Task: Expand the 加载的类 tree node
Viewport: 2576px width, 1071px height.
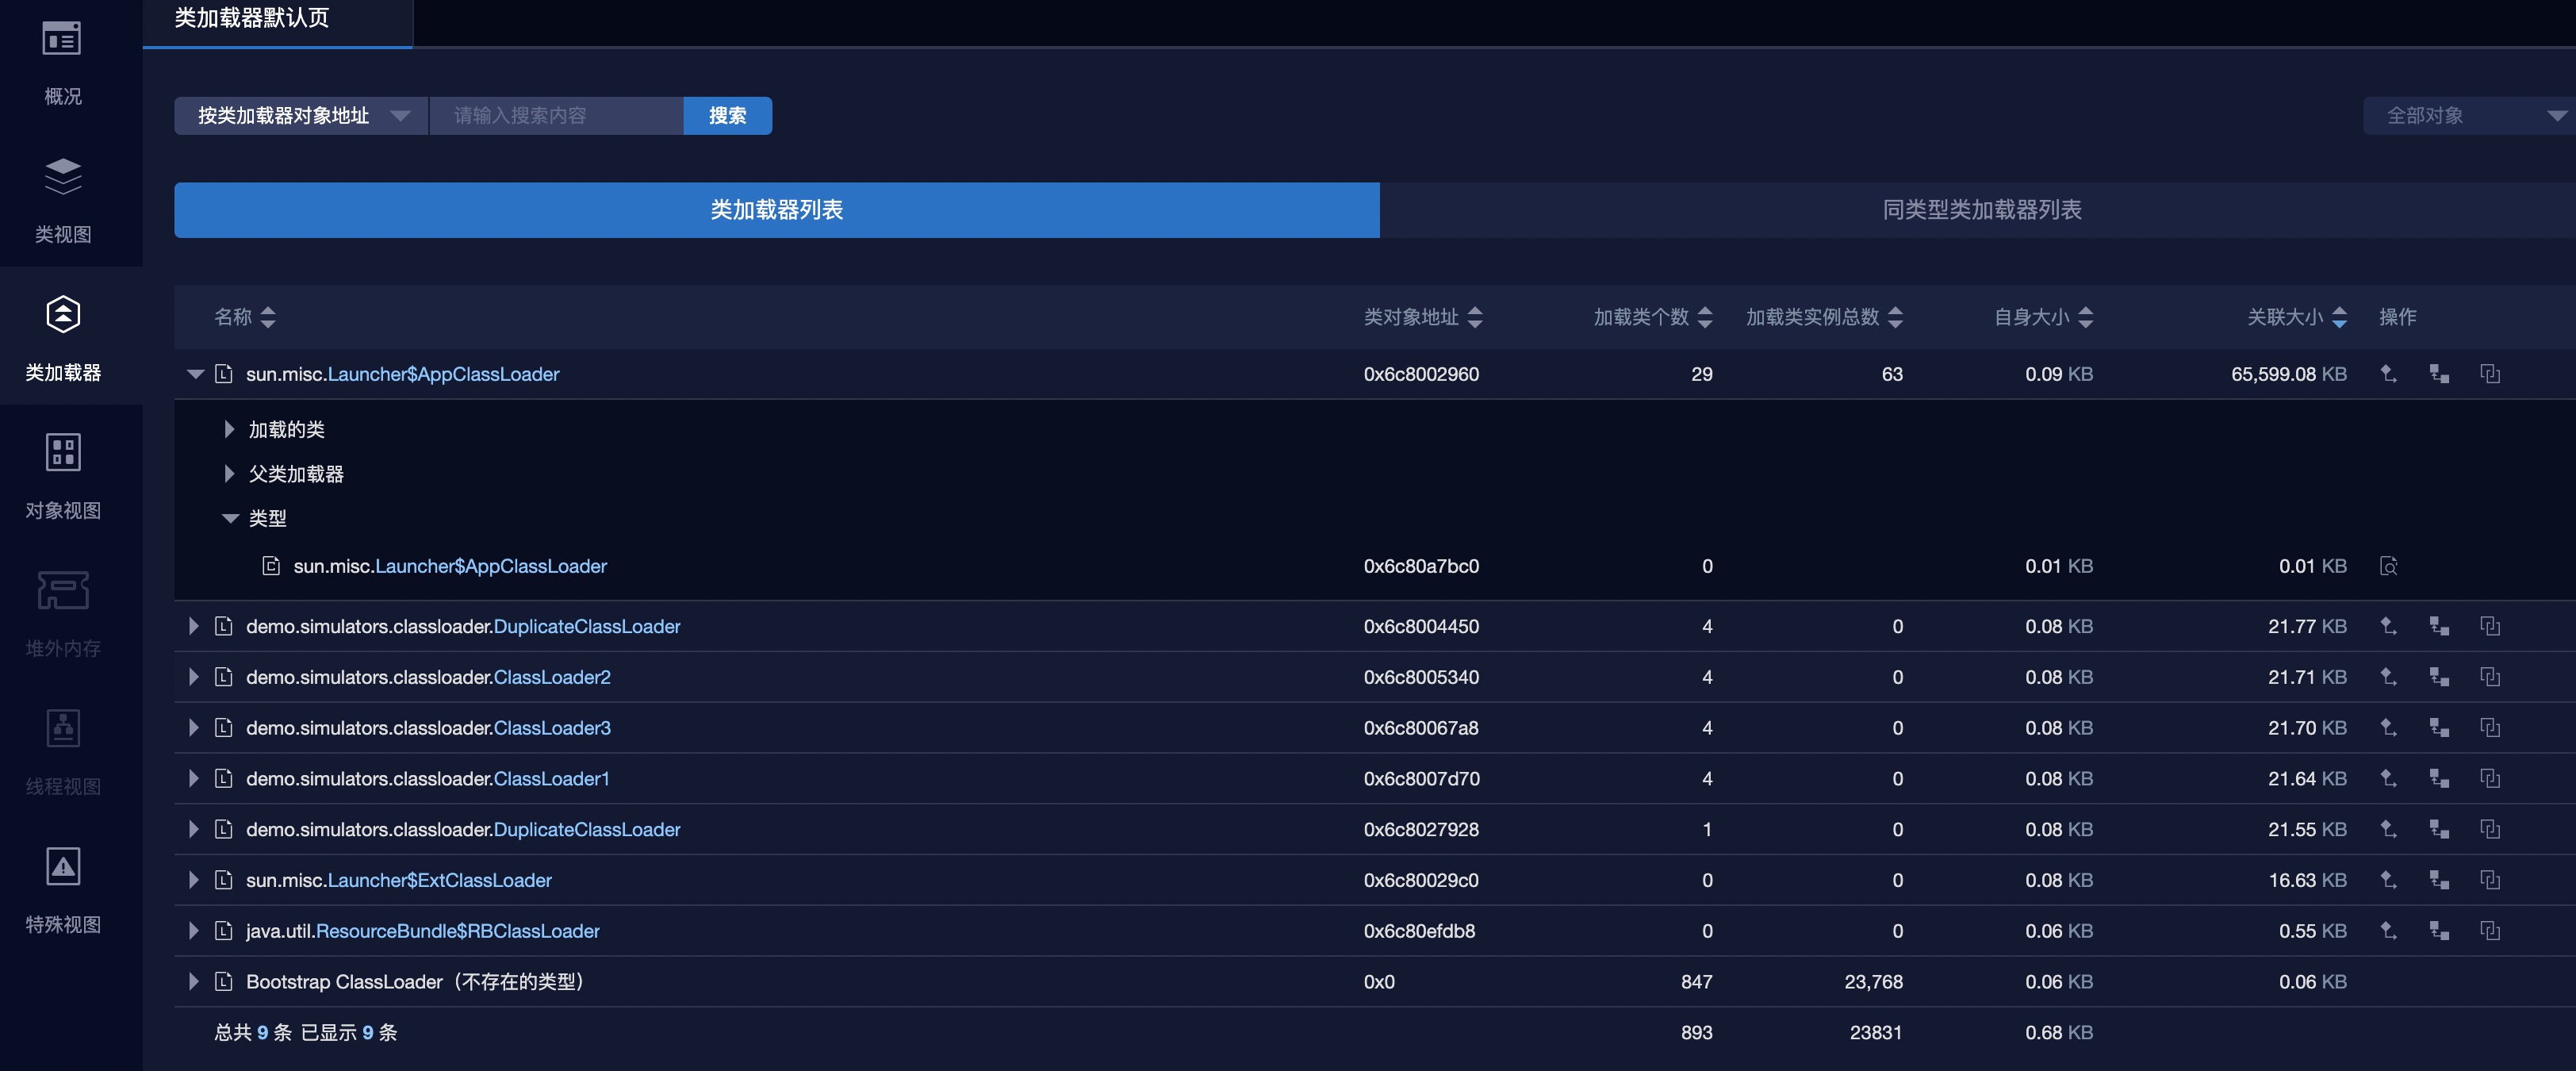Action: pos(229,429)
